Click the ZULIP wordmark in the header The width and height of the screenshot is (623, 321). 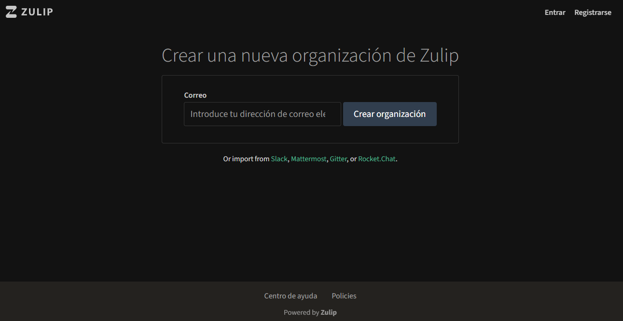pyautogui.click(x=37, y=12)
